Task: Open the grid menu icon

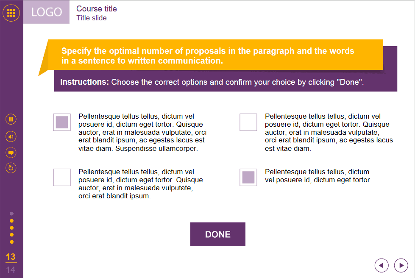Action: click(x=11, y=13)
